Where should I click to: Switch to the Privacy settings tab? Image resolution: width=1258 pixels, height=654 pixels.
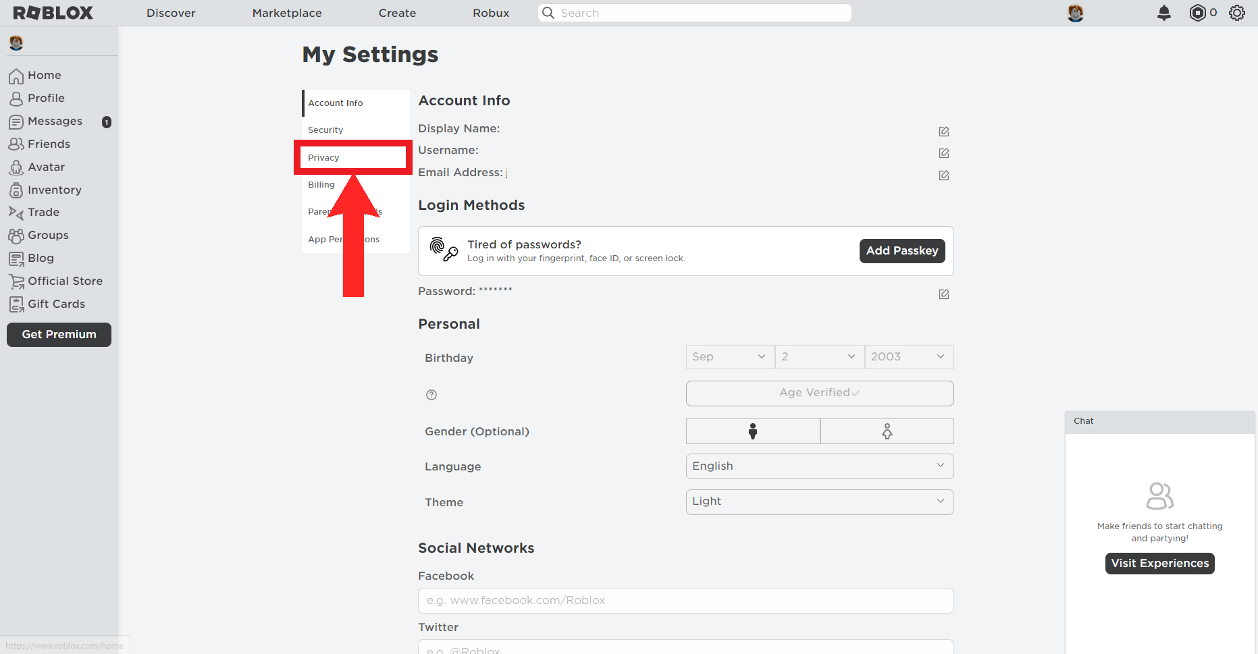[323, 158]
